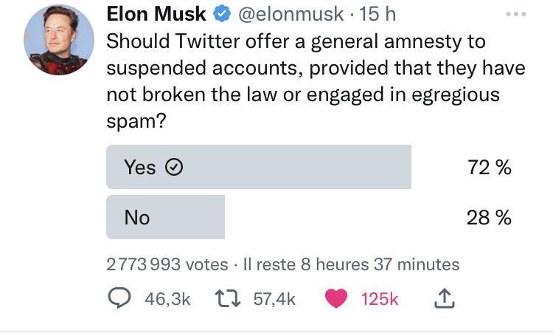Viewport: 553px width, 333px height.
Task: Select the No poll option bar
Action: [x=165, y=217]
